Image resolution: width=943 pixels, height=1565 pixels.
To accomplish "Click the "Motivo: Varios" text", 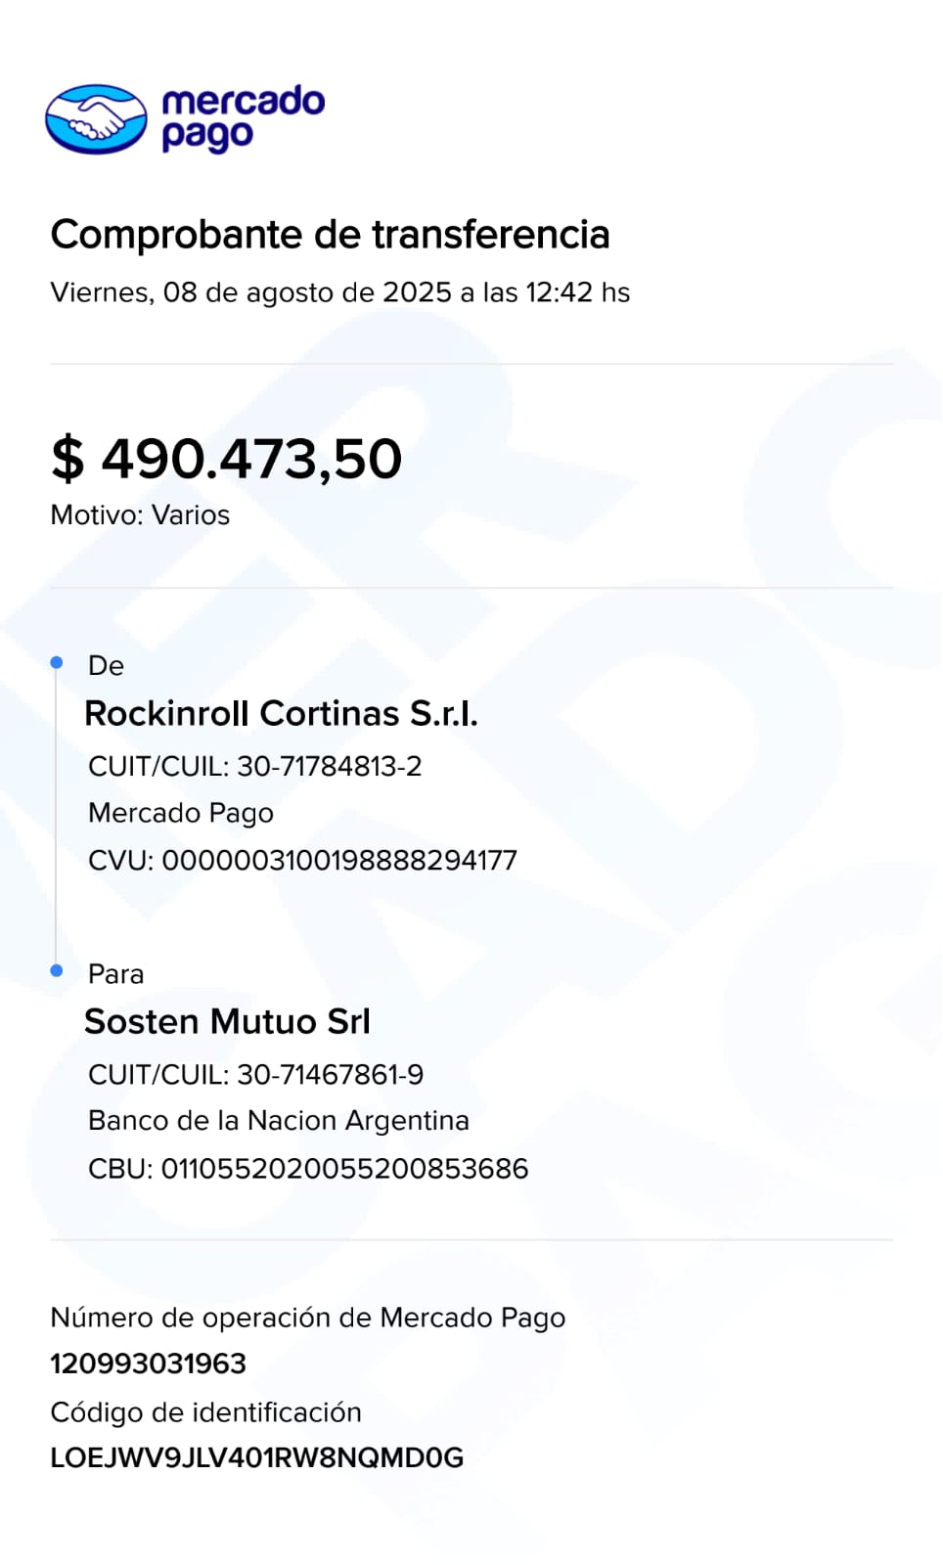I will (140, 515).
